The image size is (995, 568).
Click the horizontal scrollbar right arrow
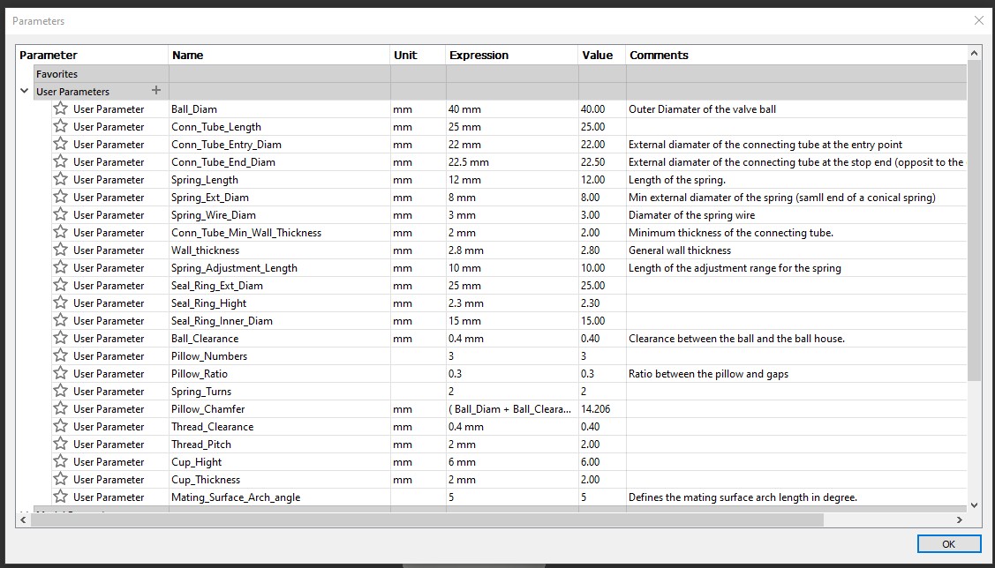[960, 519]
